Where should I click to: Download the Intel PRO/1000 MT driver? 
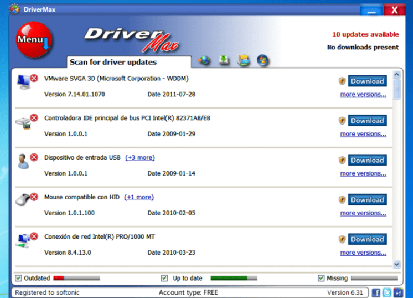pos(367,239)
